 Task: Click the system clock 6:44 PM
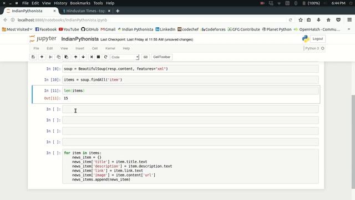(338, 3)
